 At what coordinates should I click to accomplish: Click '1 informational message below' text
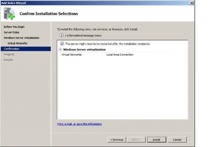tap(83, 36)
